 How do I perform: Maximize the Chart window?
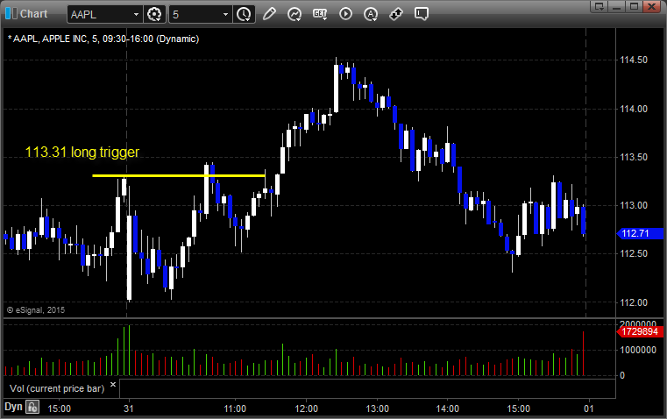click(x=634, y=6)
